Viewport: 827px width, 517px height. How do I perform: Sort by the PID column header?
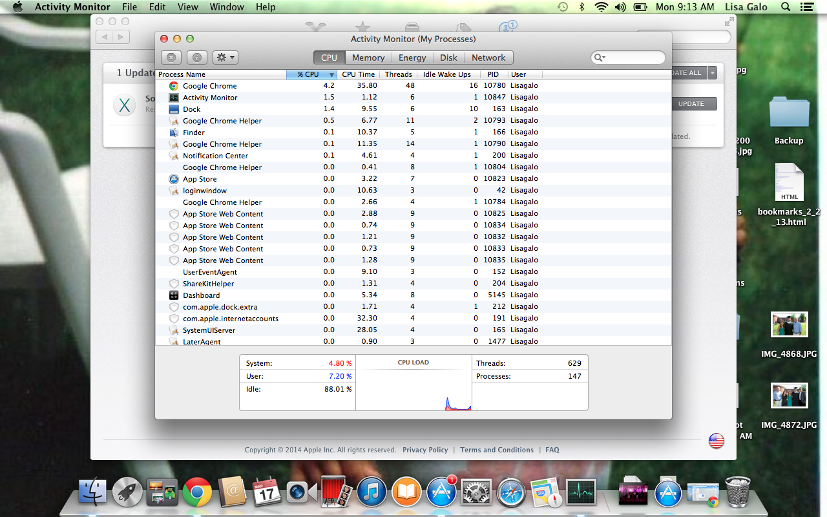point(494,74)
